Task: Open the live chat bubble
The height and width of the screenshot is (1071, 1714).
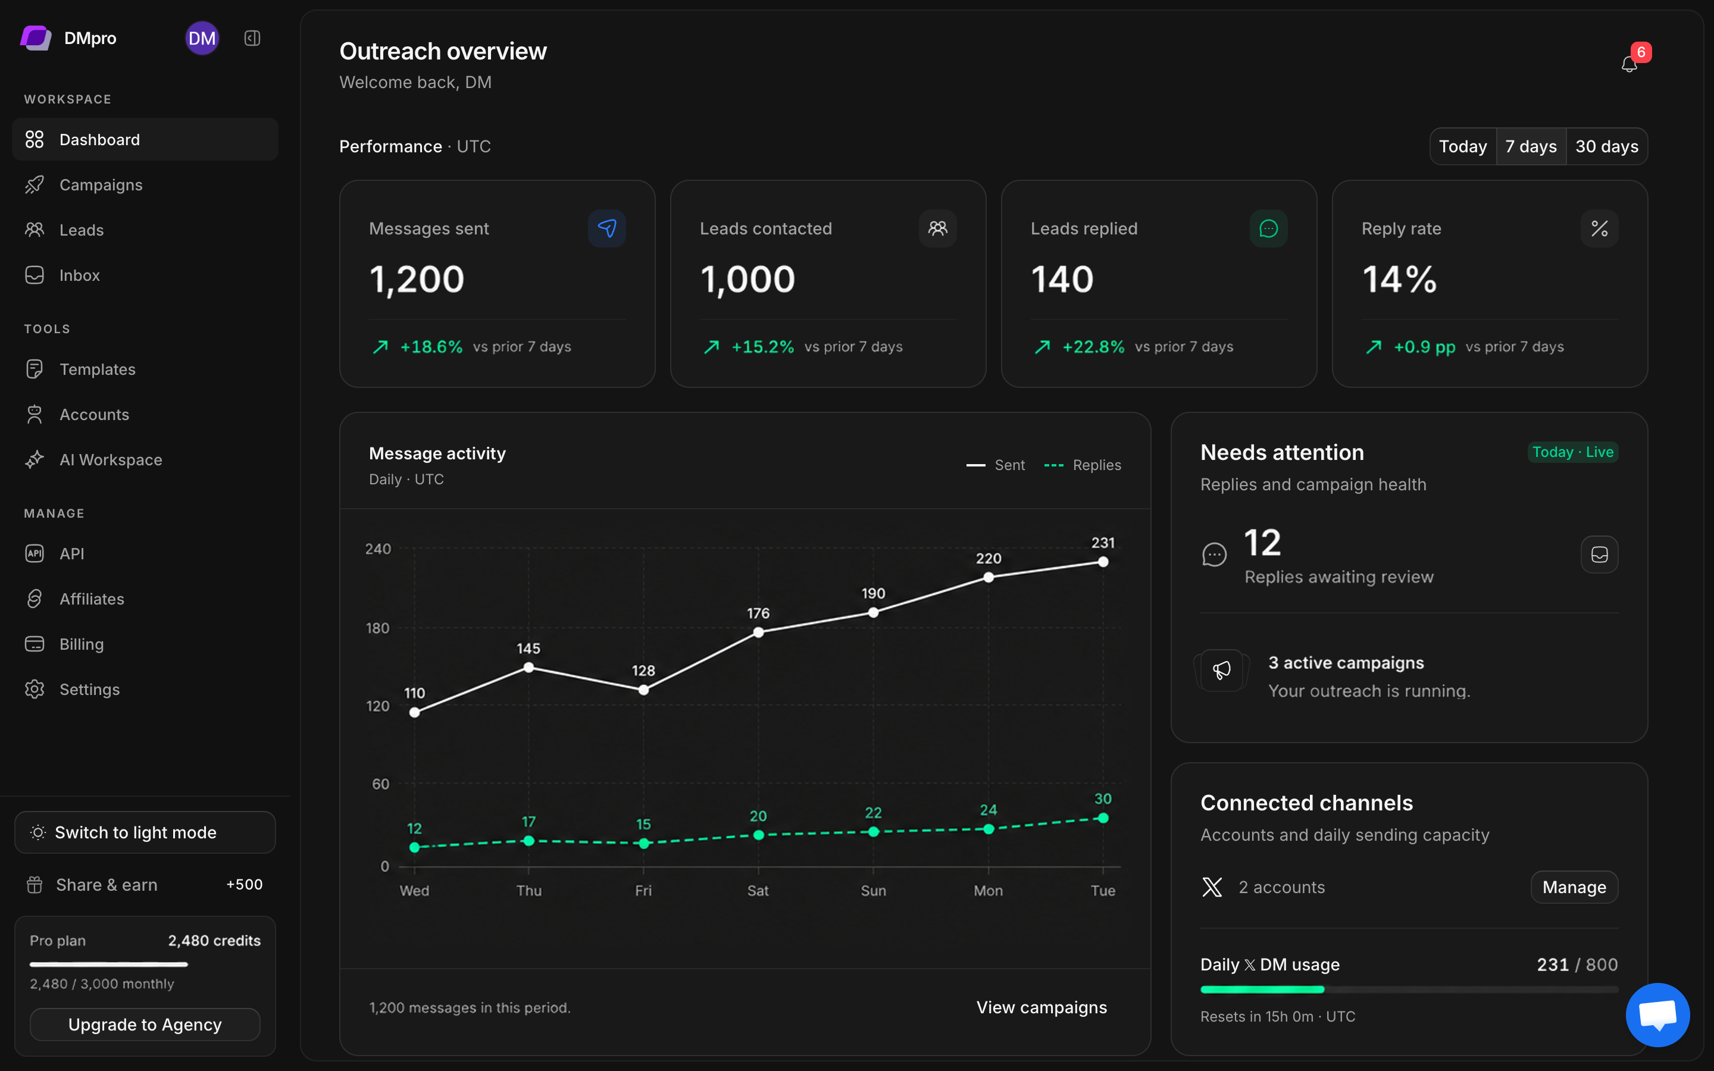Action: [1657, 1014]
